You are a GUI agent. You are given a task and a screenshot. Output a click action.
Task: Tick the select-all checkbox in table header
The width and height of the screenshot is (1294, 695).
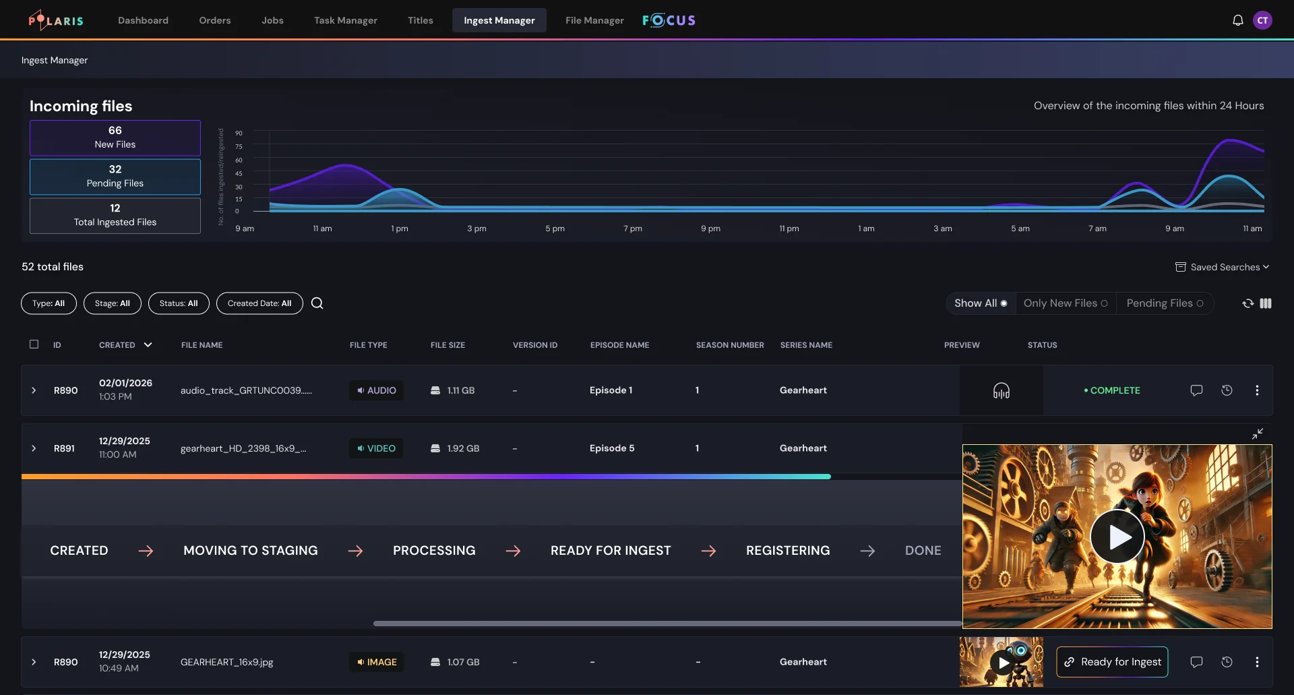pos(34,344)
